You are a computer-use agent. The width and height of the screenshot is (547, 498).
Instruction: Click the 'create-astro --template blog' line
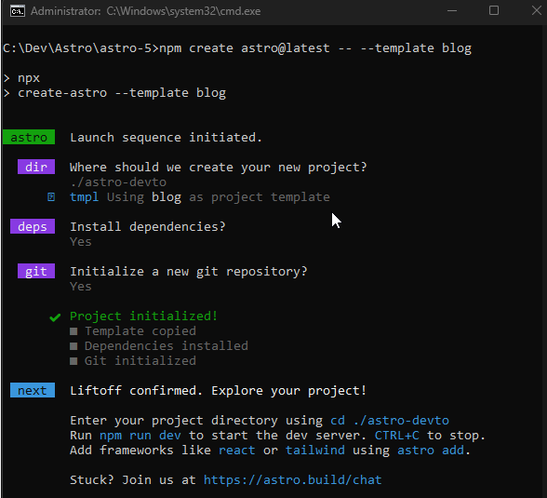pyautogui.click(x=122, y=93)
